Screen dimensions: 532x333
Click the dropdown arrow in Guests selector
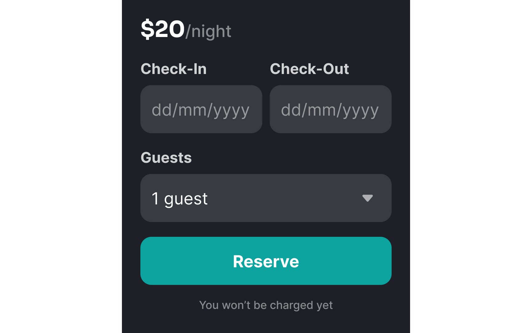click(x=367, y=198)
